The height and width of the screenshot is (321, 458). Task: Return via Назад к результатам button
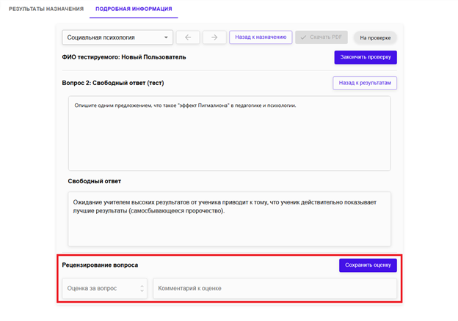[365, 83]
